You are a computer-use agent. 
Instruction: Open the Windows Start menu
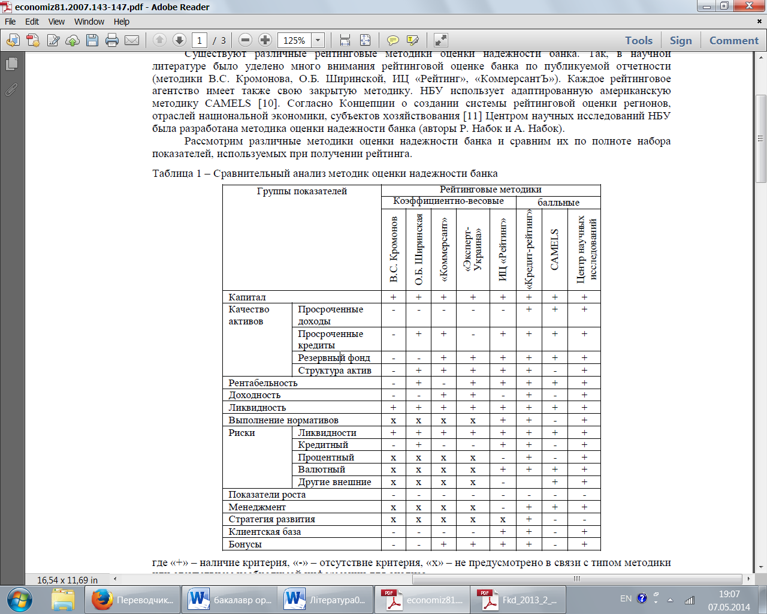tap(20, 600)
